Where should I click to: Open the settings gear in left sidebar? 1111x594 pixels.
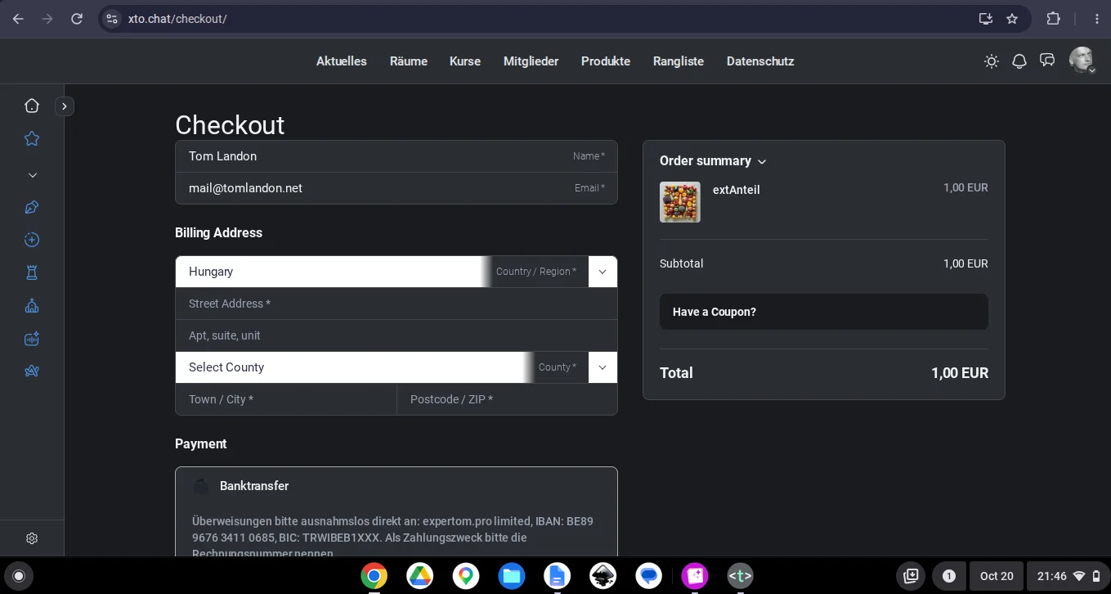click(x=32, y=538)
